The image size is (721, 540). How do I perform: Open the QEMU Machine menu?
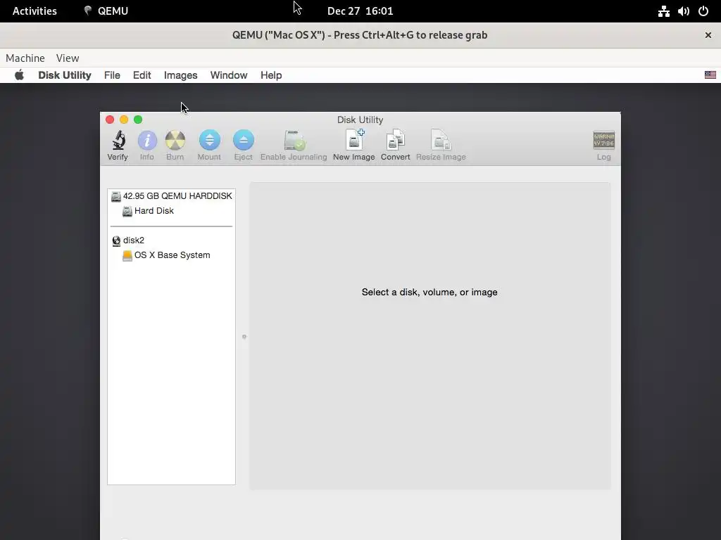(x=25, y=58)
